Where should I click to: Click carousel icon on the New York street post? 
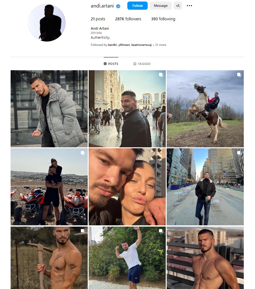click(239, 153)
